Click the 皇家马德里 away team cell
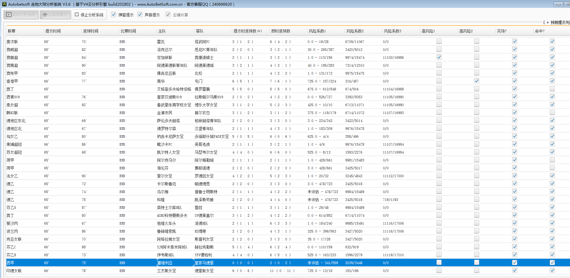This screenshot has height=278, width=570. click(x=204, y=263)
